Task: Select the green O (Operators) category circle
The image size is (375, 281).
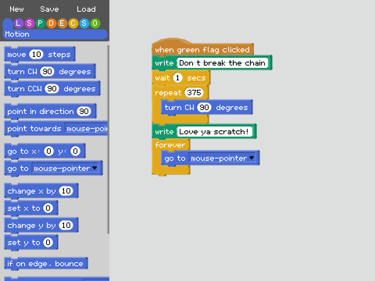Action: pos(95,23)
